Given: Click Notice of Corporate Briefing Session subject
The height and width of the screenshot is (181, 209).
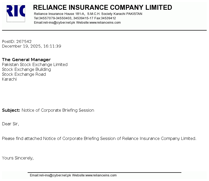Looking at the screenshot, I should (58, 110).
